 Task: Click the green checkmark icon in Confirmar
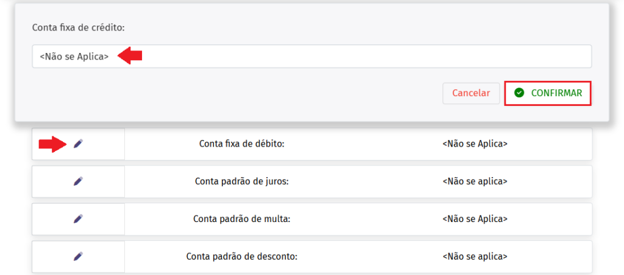[519, 93]
